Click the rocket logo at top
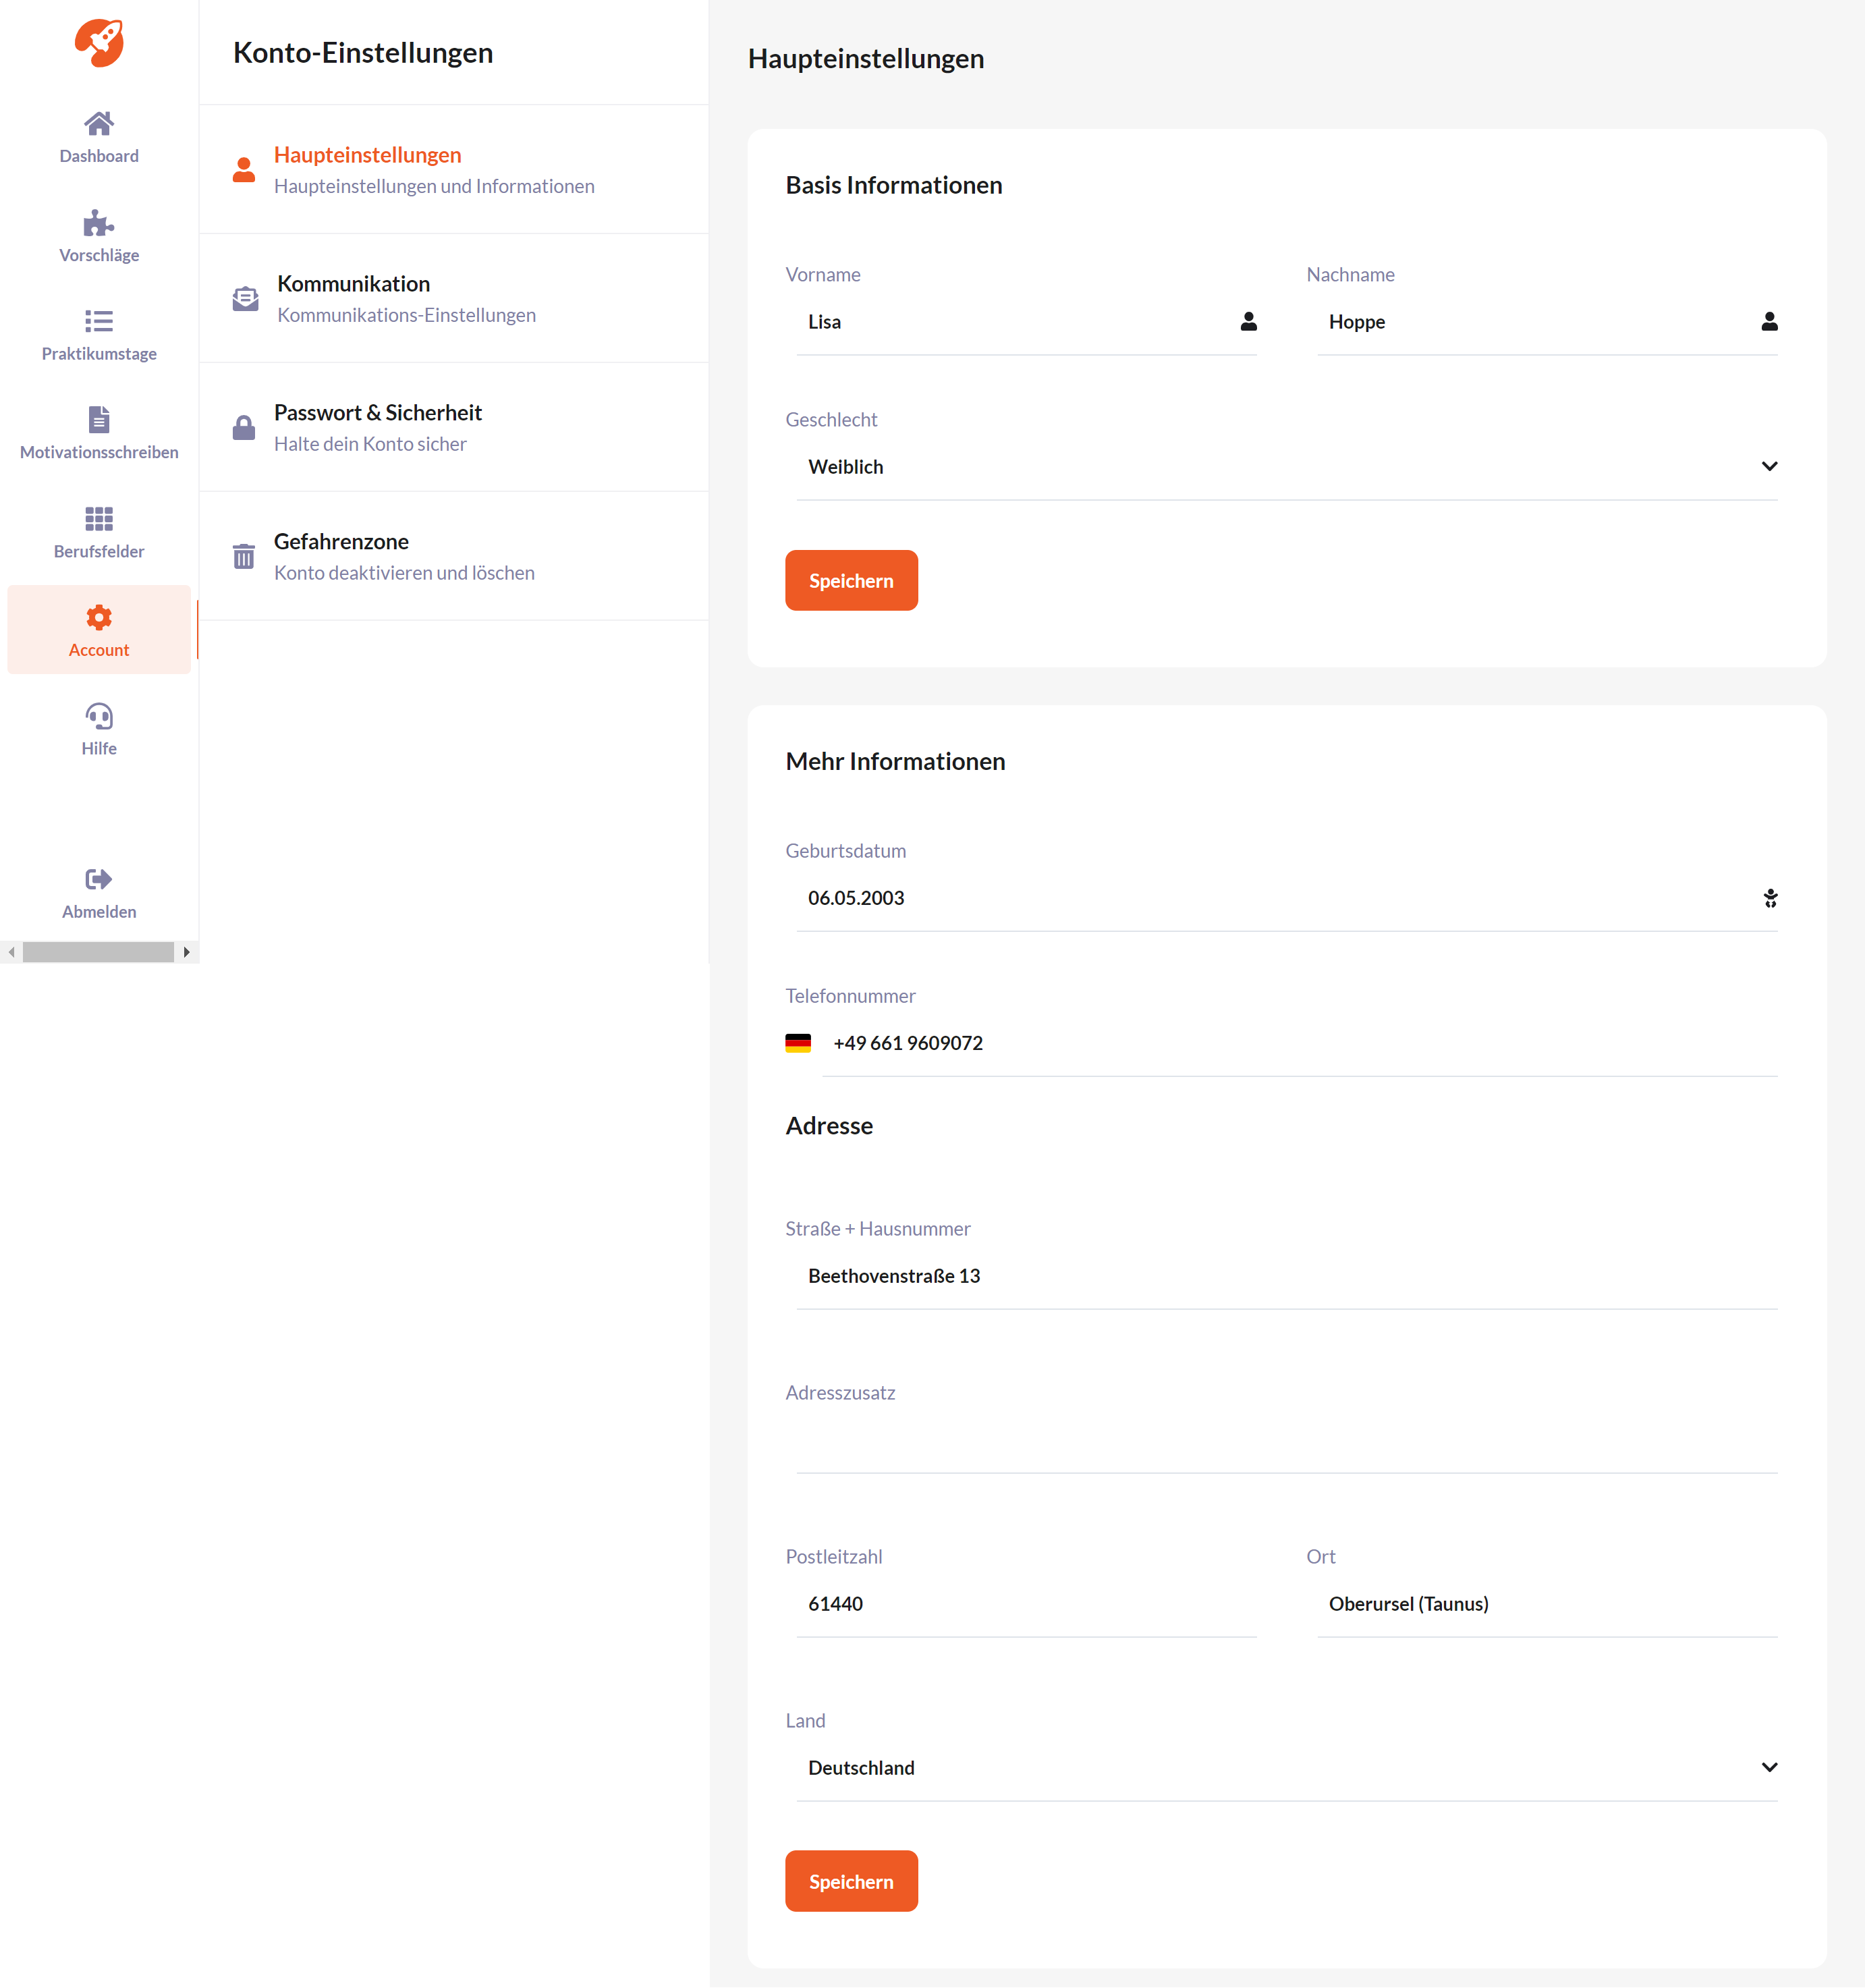This screenshot has height=1988, width=1865. [99, 43]
